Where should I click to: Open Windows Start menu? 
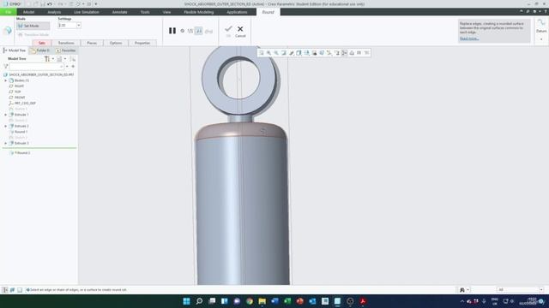[186, 301]
